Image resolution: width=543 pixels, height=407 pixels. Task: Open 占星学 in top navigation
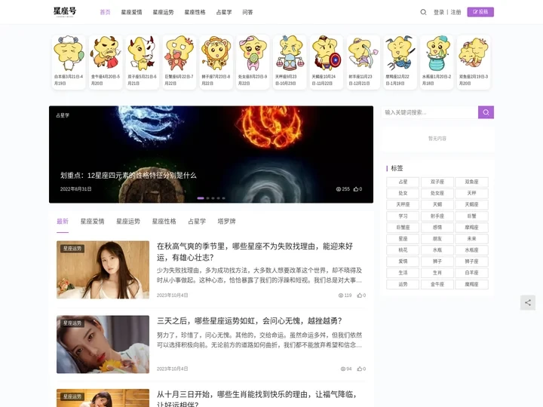click(x=224, y=12)
